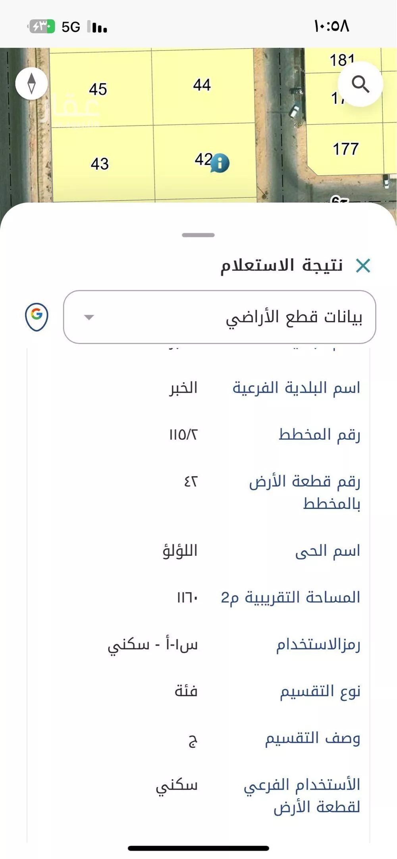397x859 pixels.
Task: Open the map search magnifier
Action: click(360, 84)
